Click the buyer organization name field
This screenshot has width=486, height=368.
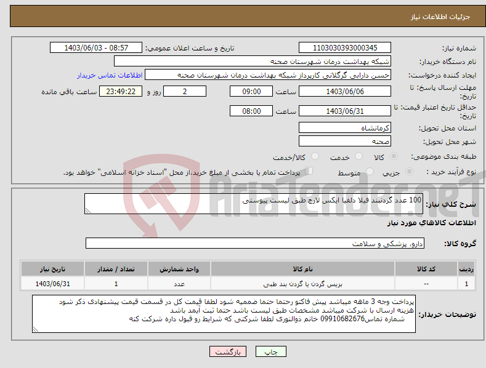pyautogui.click(x=253, y=61)
